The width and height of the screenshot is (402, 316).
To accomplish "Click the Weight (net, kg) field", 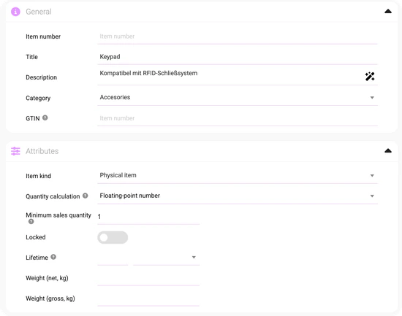I will pyautogui.click(x=148, y=278).
